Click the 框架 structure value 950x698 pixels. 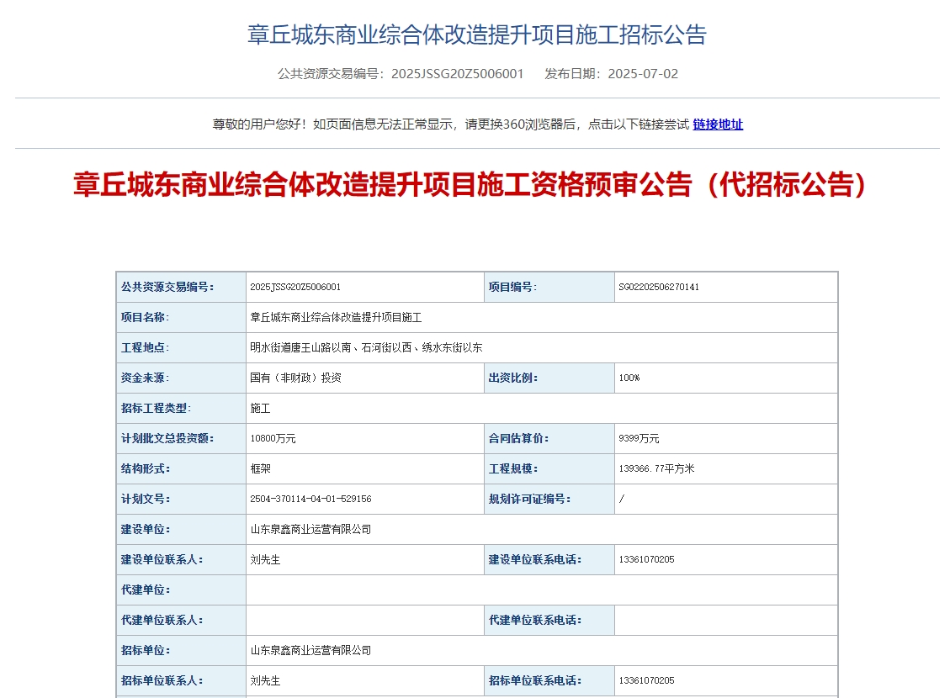tap(260, 468)
